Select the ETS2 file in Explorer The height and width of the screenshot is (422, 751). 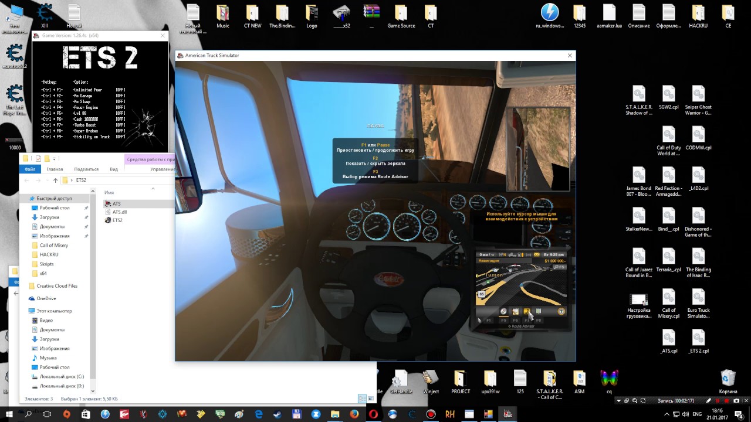click(x=117, y=220)
